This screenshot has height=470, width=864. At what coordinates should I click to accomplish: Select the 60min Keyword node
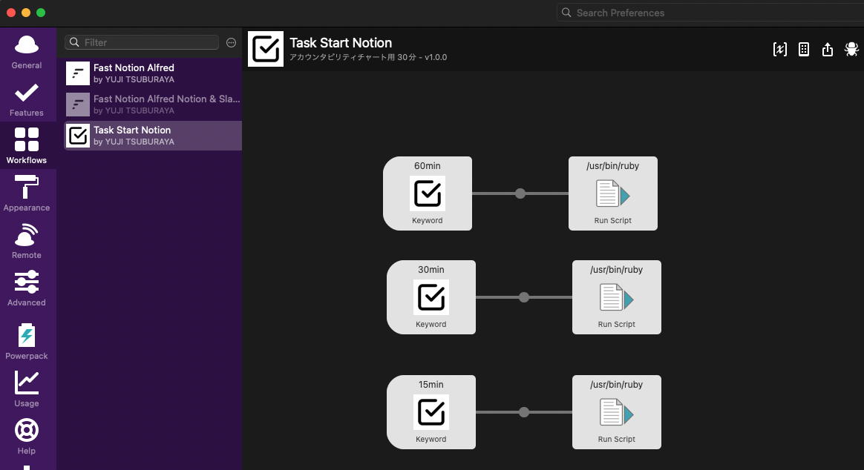coord(428,193)
